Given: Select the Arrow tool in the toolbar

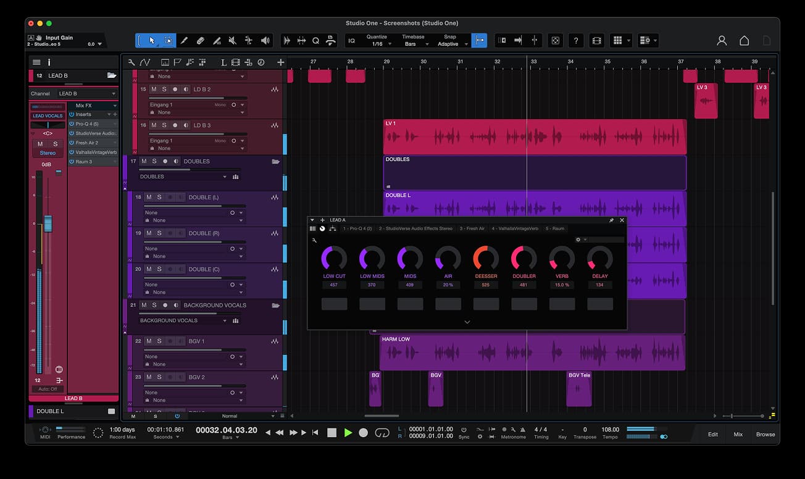Looking at the screenshot, I should pos(152,41).
